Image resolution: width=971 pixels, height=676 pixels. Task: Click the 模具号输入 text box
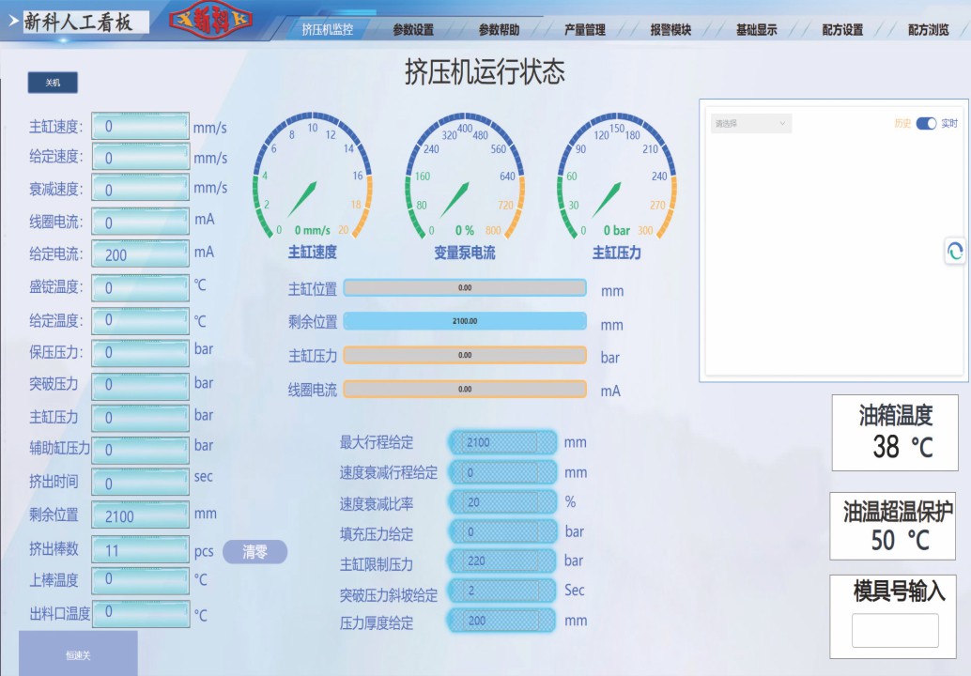(x=895, y=630)
